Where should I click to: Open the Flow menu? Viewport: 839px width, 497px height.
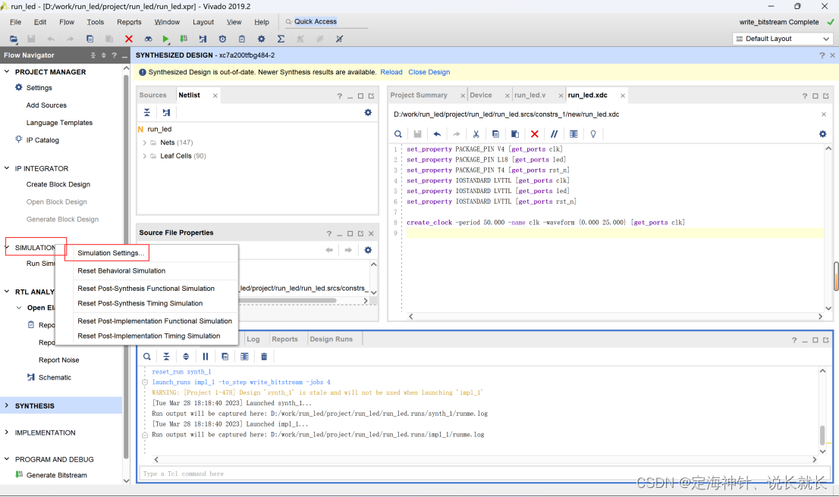67,22
